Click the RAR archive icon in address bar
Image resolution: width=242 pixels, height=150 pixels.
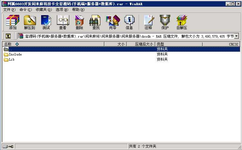coord(21,36)
